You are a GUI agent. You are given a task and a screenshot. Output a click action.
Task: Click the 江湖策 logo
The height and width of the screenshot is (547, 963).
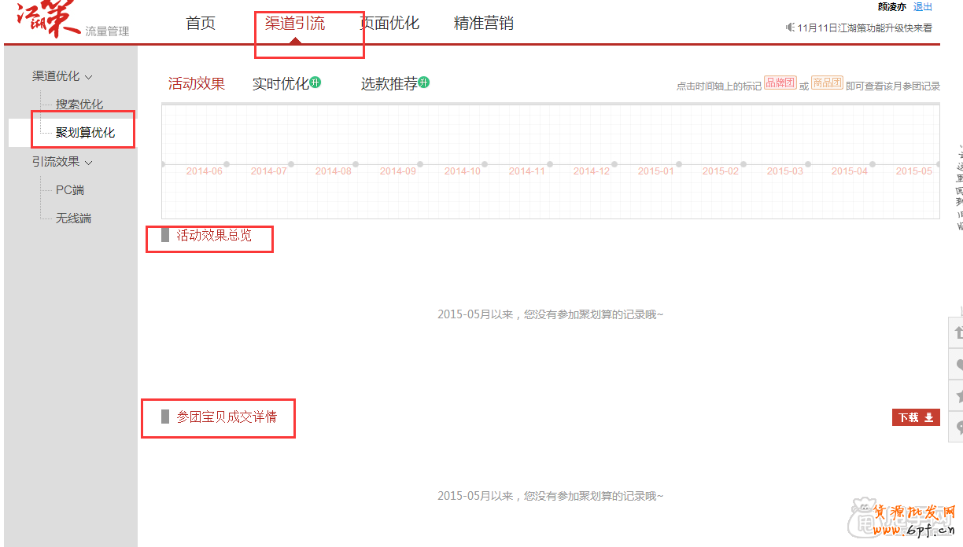click(49, 21)
